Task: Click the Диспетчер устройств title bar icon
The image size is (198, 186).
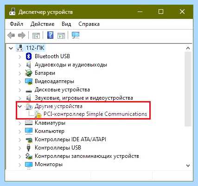Action: pyautogui.click(x=12, y=12)
